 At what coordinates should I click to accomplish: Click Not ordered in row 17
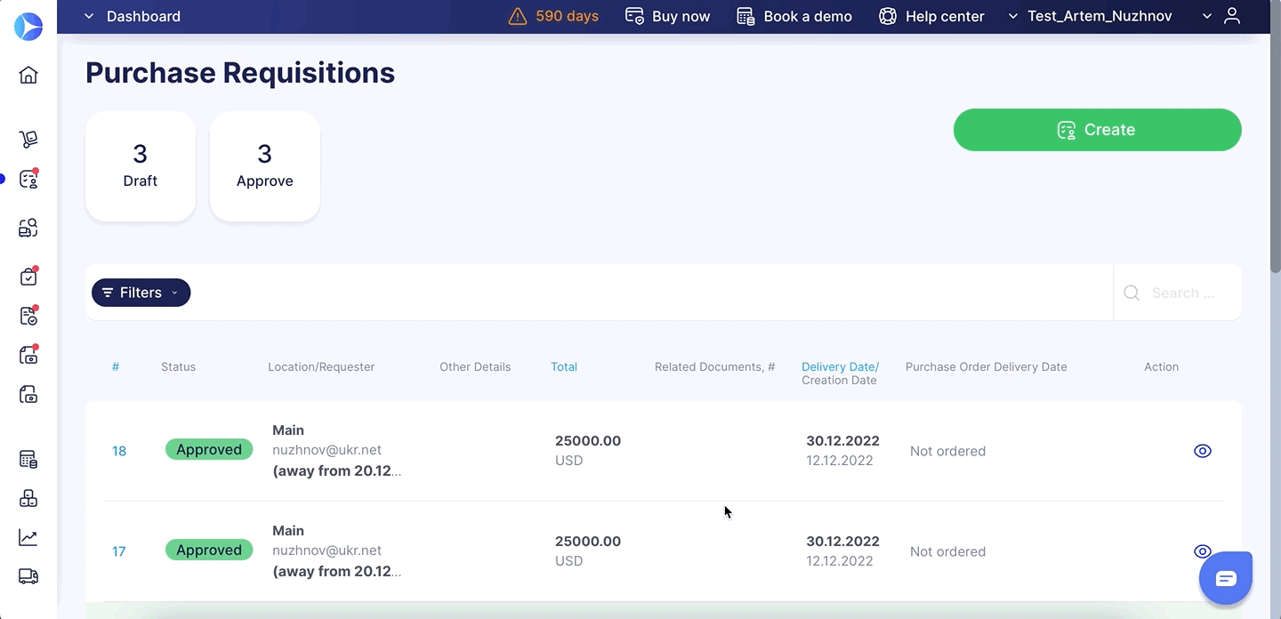[947, 551]
